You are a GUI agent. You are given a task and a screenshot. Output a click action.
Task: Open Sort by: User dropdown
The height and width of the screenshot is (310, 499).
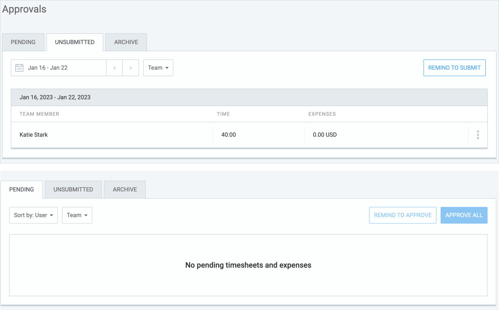(x=33, y=215)
